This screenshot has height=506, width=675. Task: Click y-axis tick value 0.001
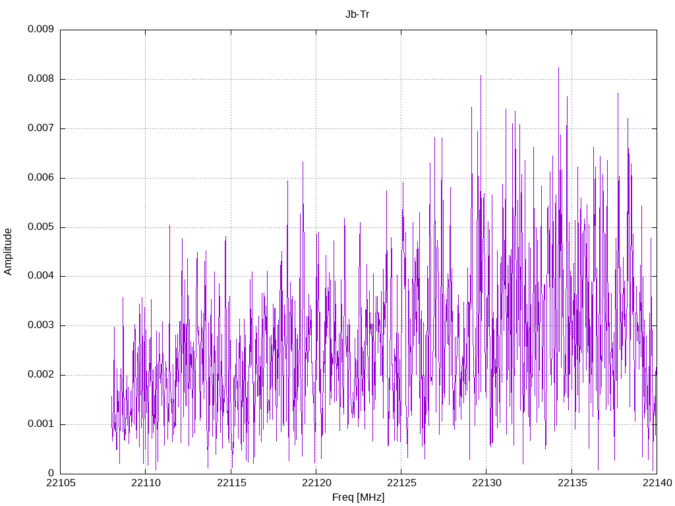click(x=41, y=424)
